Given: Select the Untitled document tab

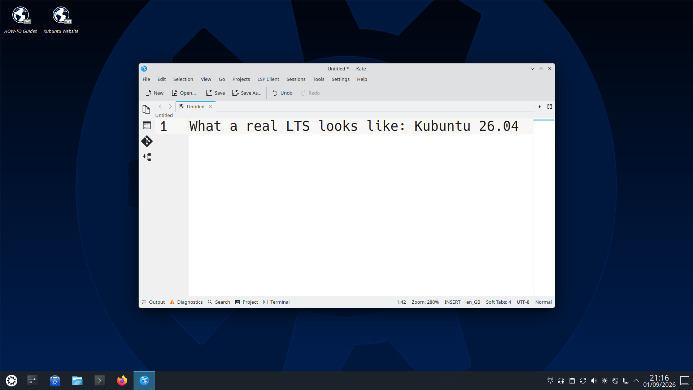Looking at the screenshot, I should [x=196, y=107].
